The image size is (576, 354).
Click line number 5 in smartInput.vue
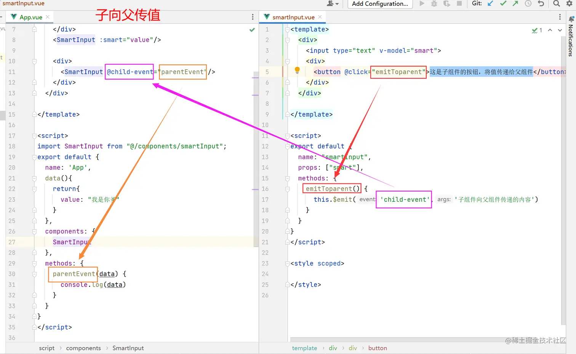(x=267, y=72)
